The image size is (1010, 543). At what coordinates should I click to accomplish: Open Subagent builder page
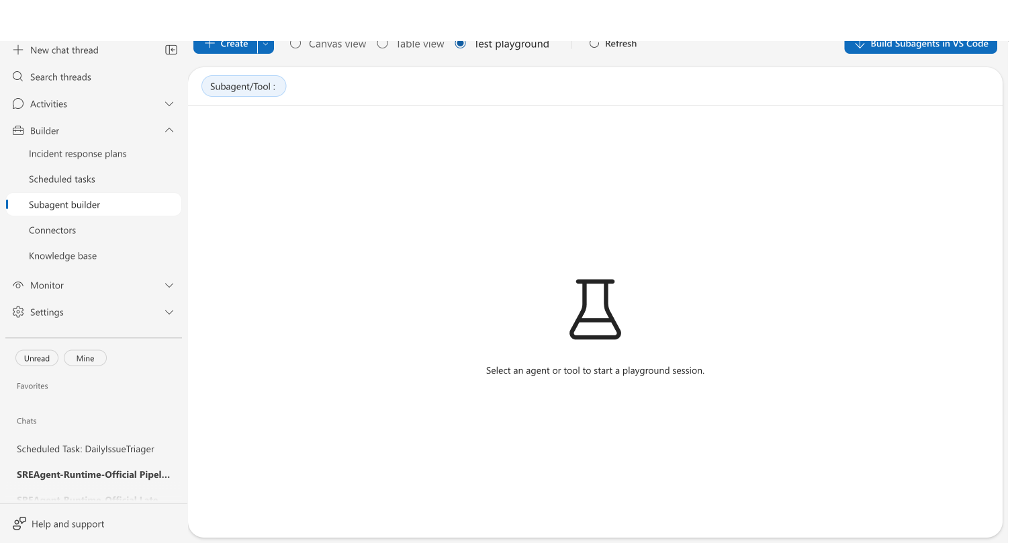(x=93, y=205)
